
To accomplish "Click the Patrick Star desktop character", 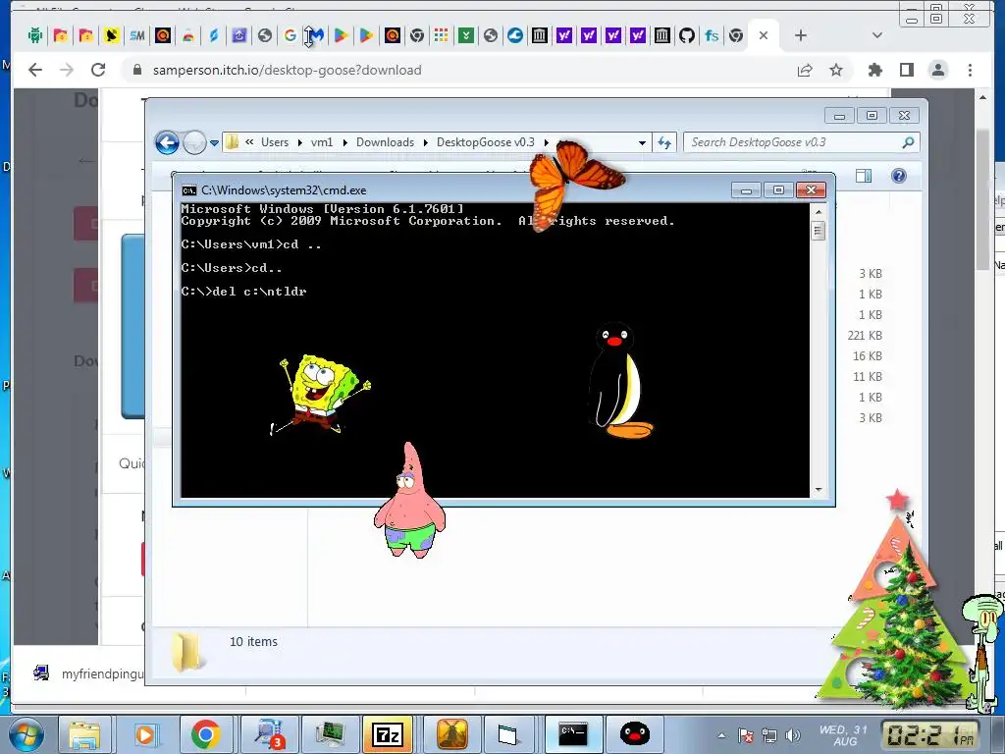I will pyautogui.click(x=409, y=502).
